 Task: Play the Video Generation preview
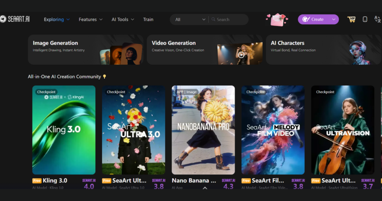(241, 55)
